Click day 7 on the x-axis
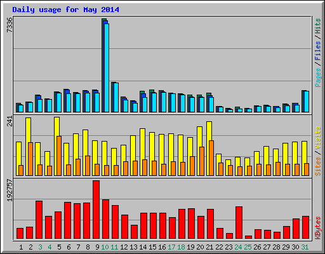The image size is (325, 254). click(78, 247)
